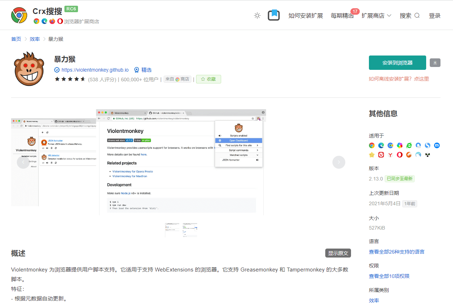Image resolution: width=453 pixels, height=303 pixels.
Task: Click the main Violentmonkey screenshot
Action: (181, 162)
